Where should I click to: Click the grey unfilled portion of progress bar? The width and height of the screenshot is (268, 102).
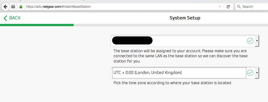pyautogui.click(x=171, y=25)
